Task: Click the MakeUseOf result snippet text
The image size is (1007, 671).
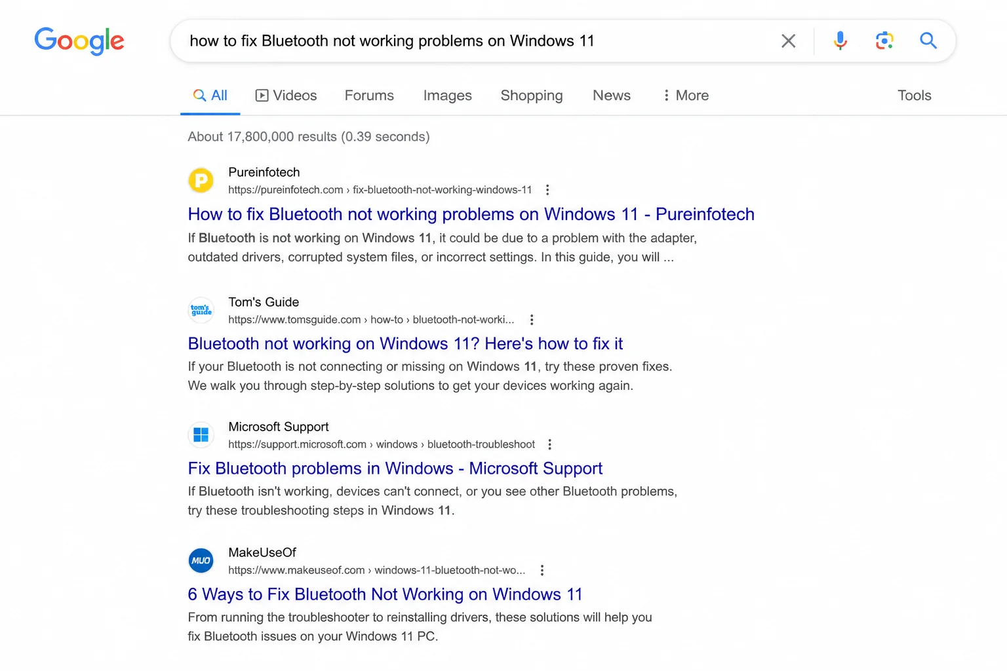Action: tap(420, 626)
